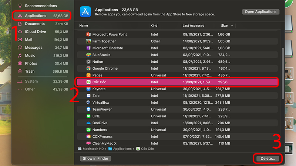Click Macintosh HD in the path bar
The height and width of the screenshot is (166, 296).
(x=91, y=149)
